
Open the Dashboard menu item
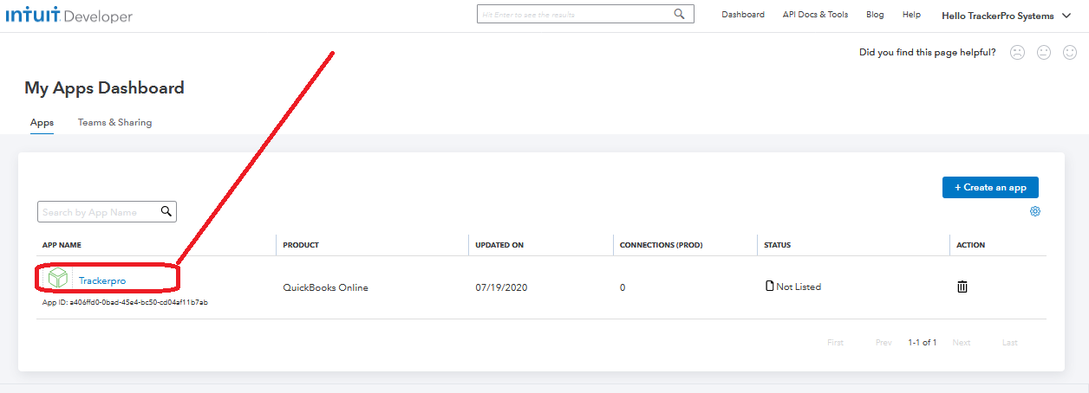(743, 15)
